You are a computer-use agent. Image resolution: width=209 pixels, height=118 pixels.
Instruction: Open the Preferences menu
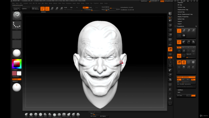pos(69,3)
